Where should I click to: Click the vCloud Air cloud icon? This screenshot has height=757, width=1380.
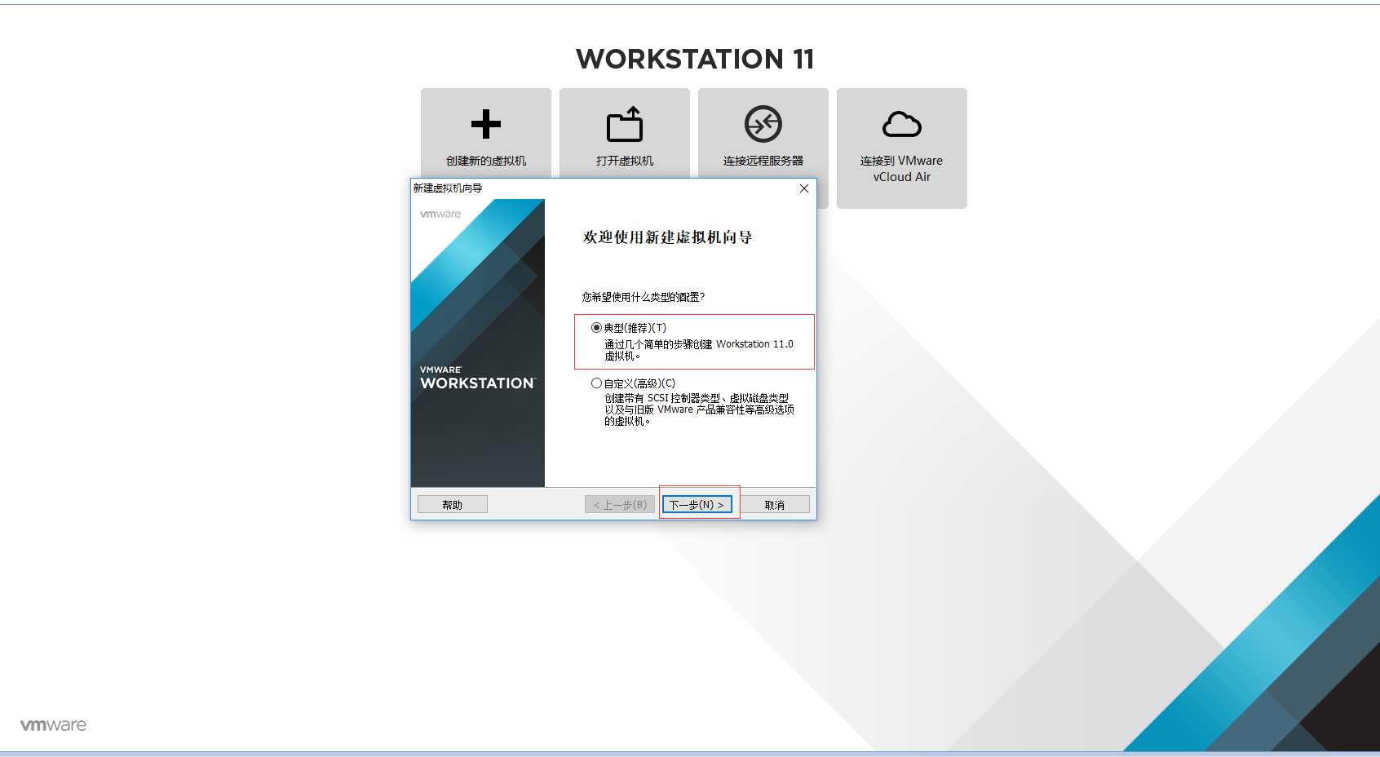pos(902,124)
